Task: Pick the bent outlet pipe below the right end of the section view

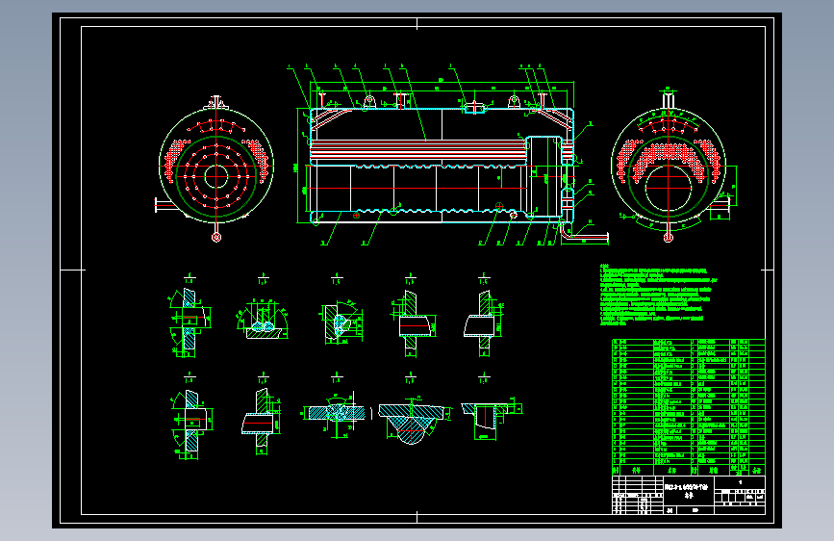Action: (x=583, y=234)
